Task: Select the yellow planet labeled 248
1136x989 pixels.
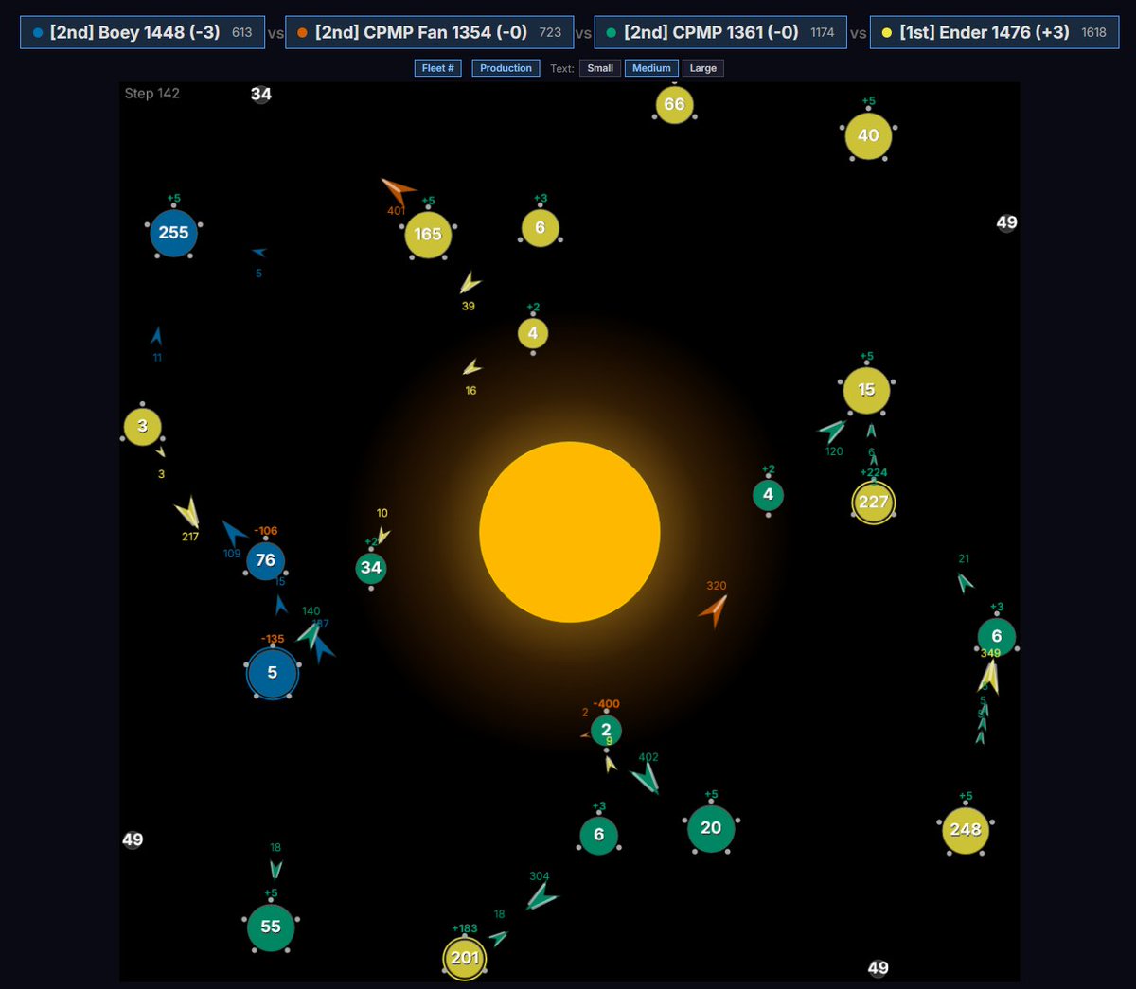Action: tap(966, 830)
